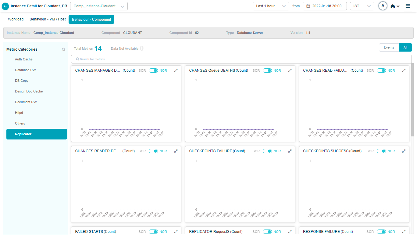The width and height of the screenshot is (417, 235).
Task: Select the Httpd metric category
Action: [x=19, y=113]
